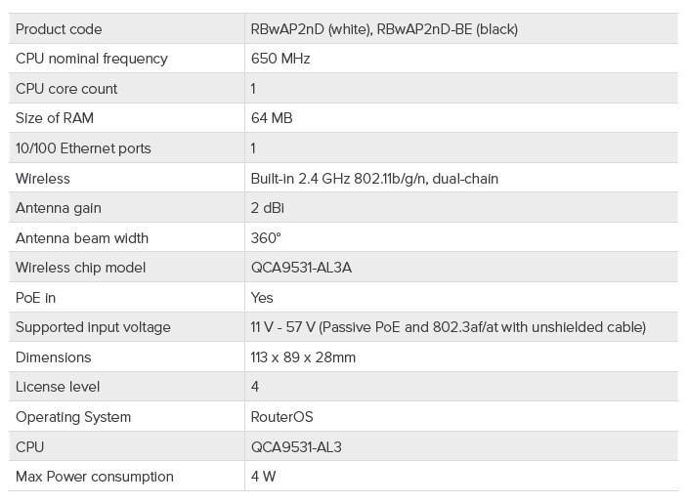This screenshot has width=688, height=503.
Task: Select the Built-in 2.4 GHz wireless value
Action: click(x=374, y=179)
